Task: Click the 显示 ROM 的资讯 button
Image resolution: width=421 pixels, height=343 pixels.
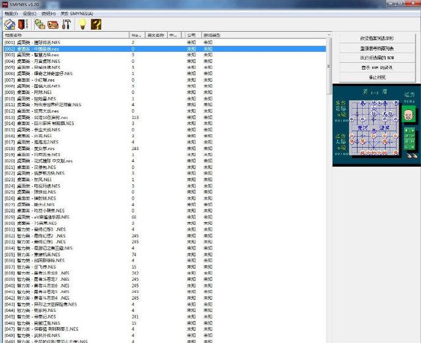Action: pyautogui.click(x=377, y=68)
